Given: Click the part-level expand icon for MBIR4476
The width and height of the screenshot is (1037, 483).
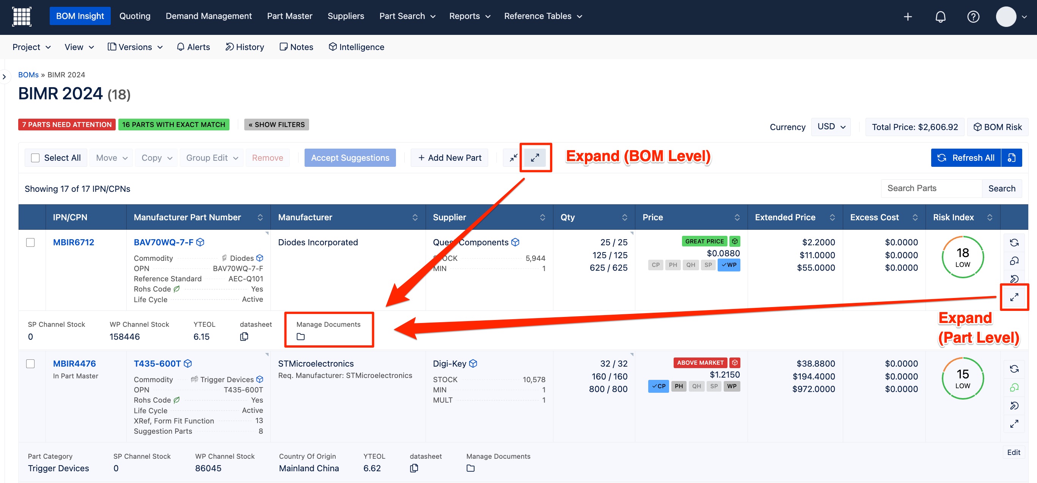Looking at the screenshot, I should (1014, 424).
